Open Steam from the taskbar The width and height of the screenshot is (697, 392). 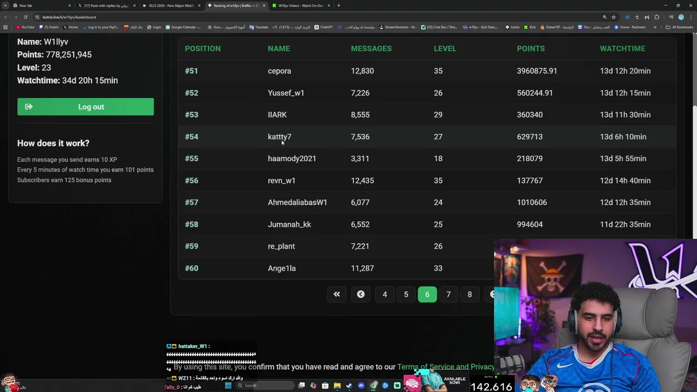pyautogui.click(x=349, y=385)
